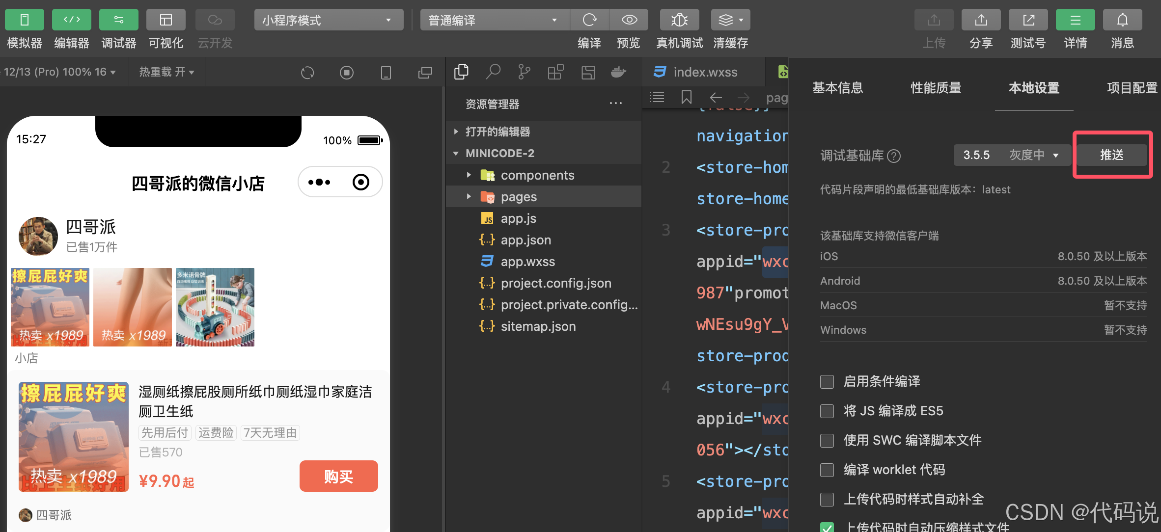Viewport: 1161px width, 532px height.
Task: Toggle the debugger (调试器) panel button
Action: [x=118, y=20]
